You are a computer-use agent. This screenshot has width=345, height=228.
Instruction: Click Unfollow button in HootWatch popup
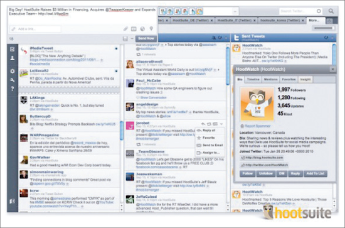click(x=266, y=173)
